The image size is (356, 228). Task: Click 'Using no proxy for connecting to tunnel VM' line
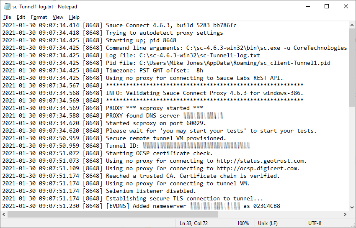pyautogui.click(x=126, y=183)
